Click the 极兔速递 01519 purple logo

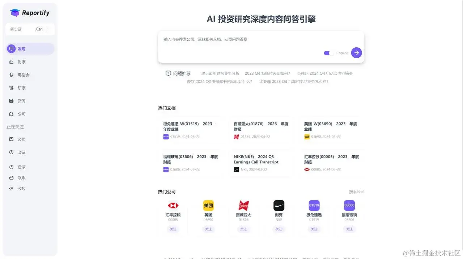tap(314, 206)
